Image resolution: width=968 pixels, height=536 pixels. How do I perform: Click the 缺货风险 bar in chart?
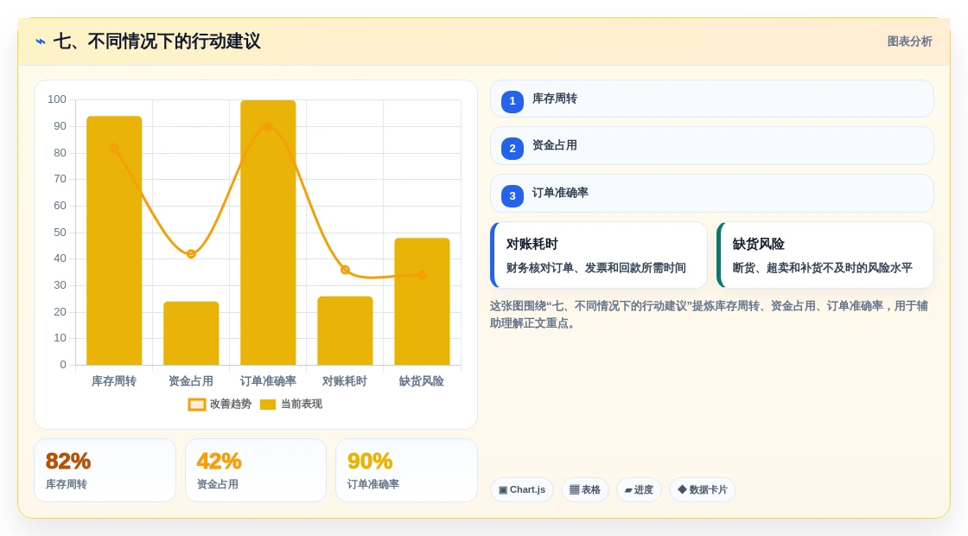coord(423,302)
